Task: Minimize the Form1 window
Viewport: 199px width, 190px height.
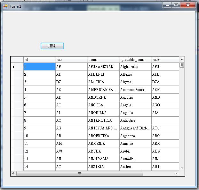Action: [x=167, y=5]
